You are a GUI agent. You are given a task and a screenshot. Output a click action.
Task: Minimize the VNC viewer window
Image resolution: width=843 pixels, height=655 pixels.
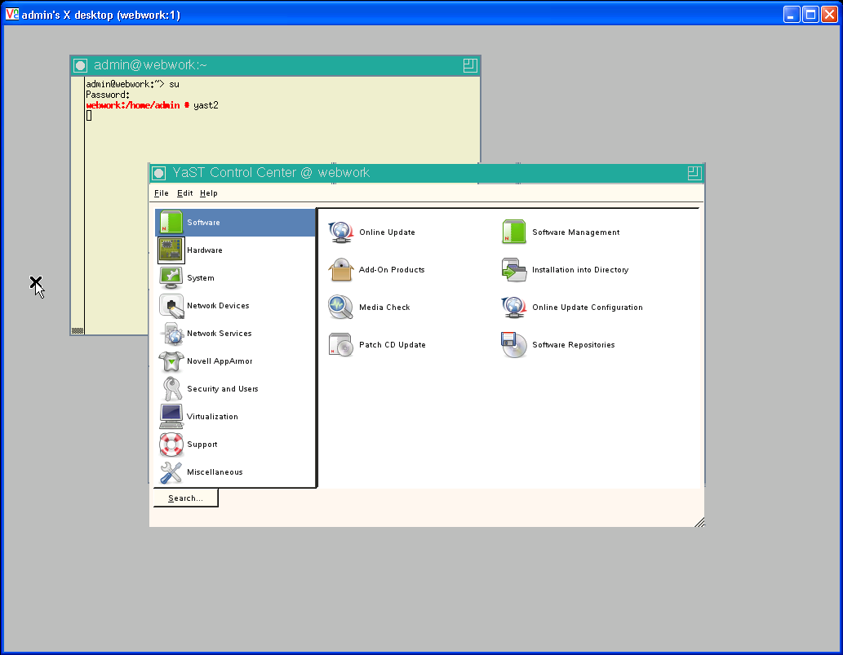pyautogui.click(x=792, y=14)
